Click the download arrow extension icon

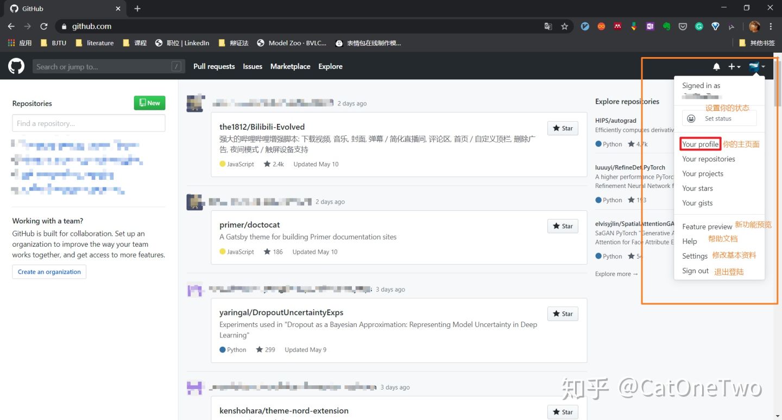tap(634, 26)
